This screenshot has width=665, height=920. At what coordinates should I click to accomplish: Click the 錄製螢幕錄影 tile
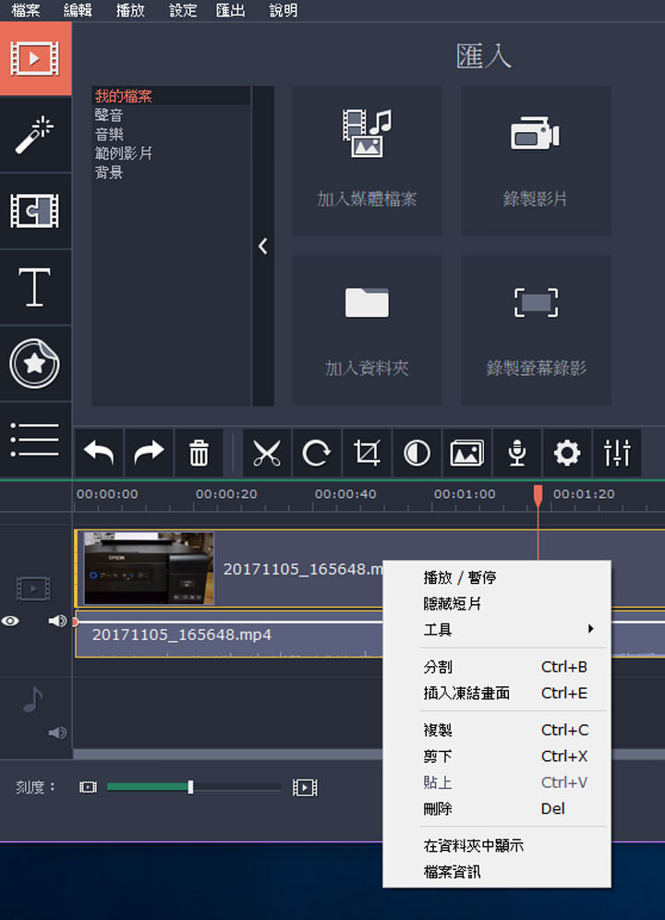536,330
